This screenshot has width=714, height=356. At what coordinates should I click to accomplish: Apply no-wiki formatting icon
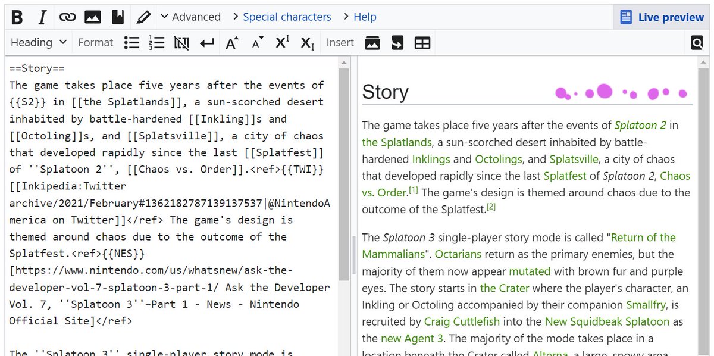[181, 43]
